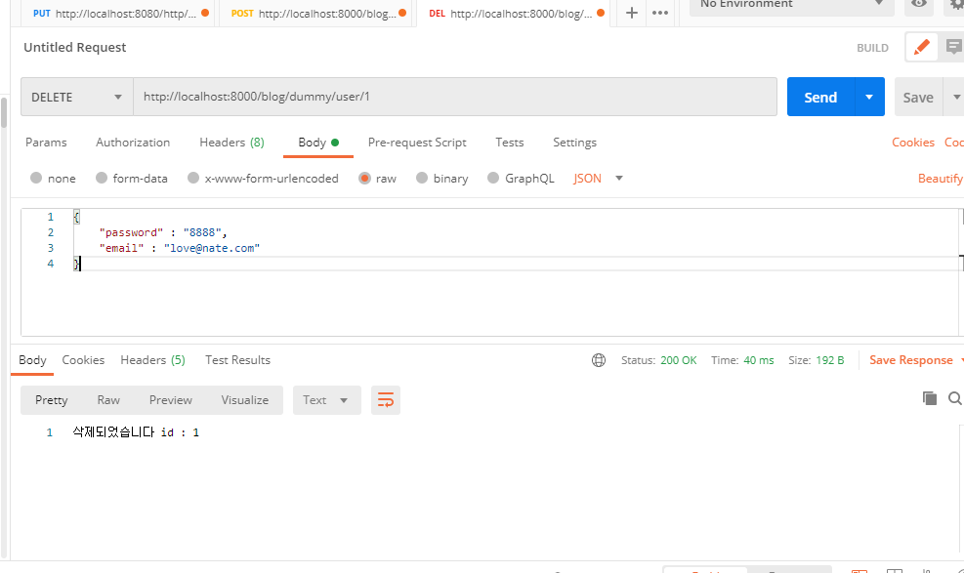
Task: Copy the response body using the copy icon
Action: click(929, 398)
